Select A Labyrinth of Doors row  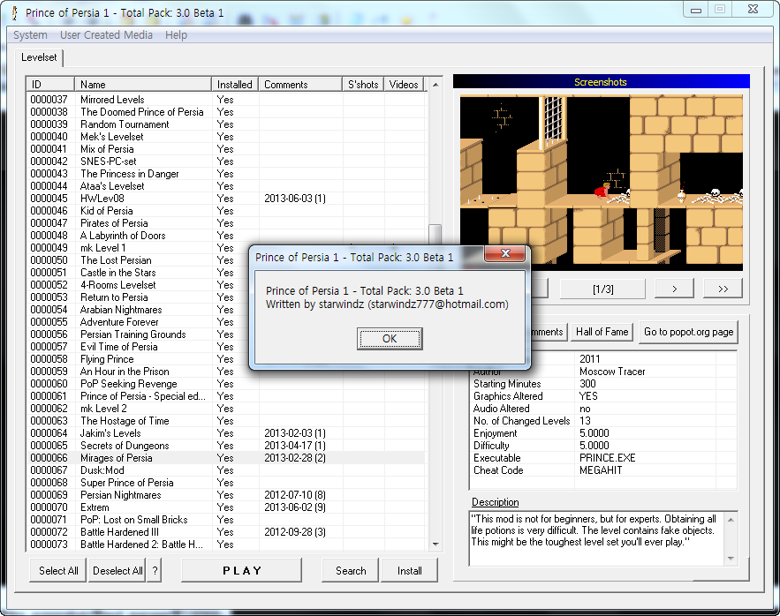(226, 236)
